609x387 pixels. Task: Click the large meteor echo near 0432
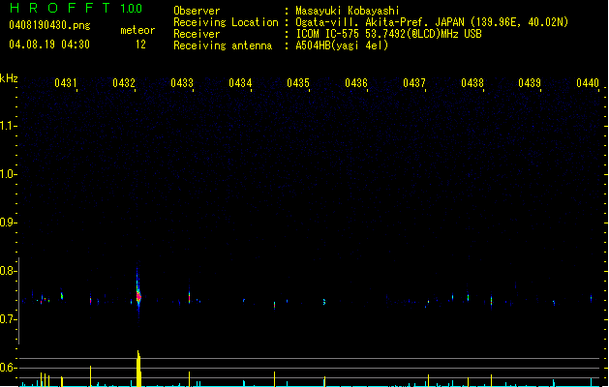click(138, 296)
